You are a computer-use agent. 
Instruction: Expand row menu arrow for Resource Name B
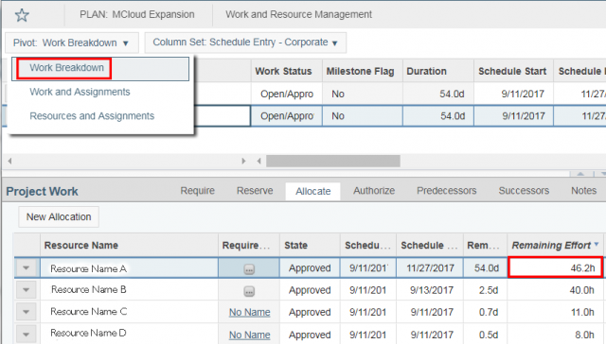(27, 289)
